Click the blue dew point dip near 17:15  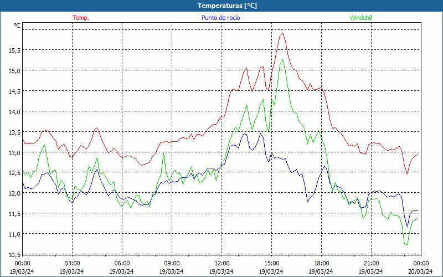308,201
